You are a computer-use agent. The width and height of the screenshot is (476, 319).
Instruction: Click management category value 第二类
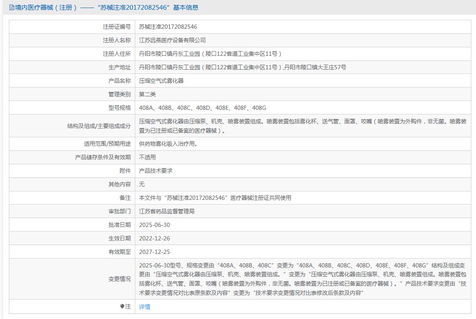pyautogui.click(x=148, y=94)
